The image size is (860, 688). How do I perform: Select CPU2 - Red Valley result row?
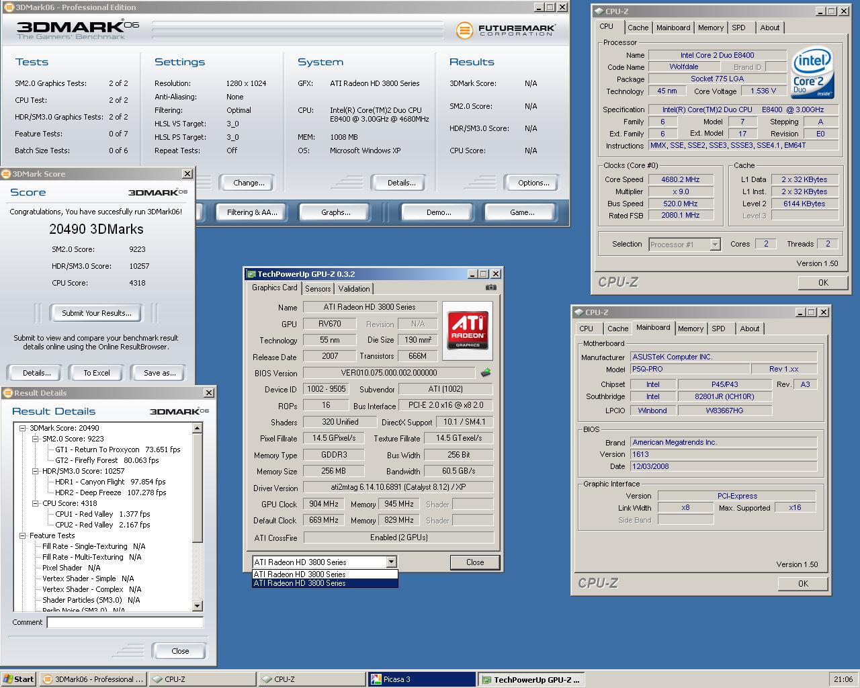(102, 525)
